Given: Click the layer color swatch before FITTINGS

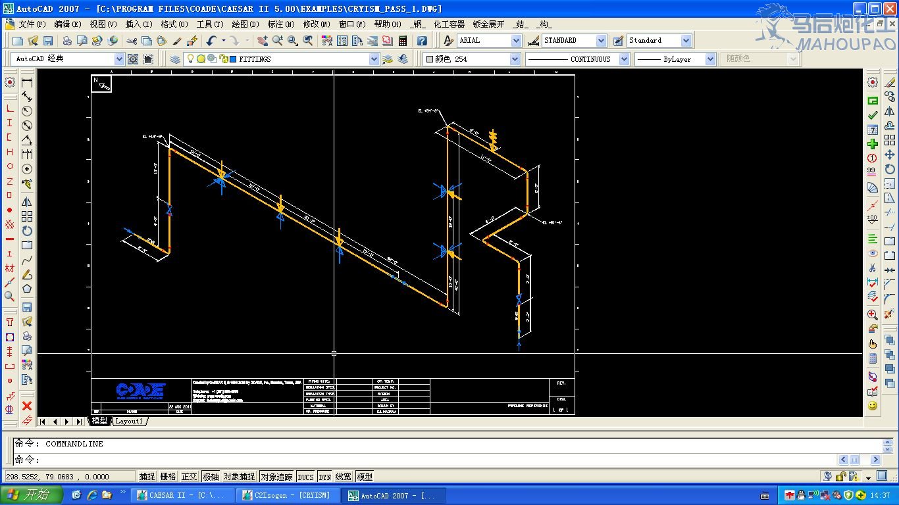Looking at the screenshot, I should click(233, 59).
